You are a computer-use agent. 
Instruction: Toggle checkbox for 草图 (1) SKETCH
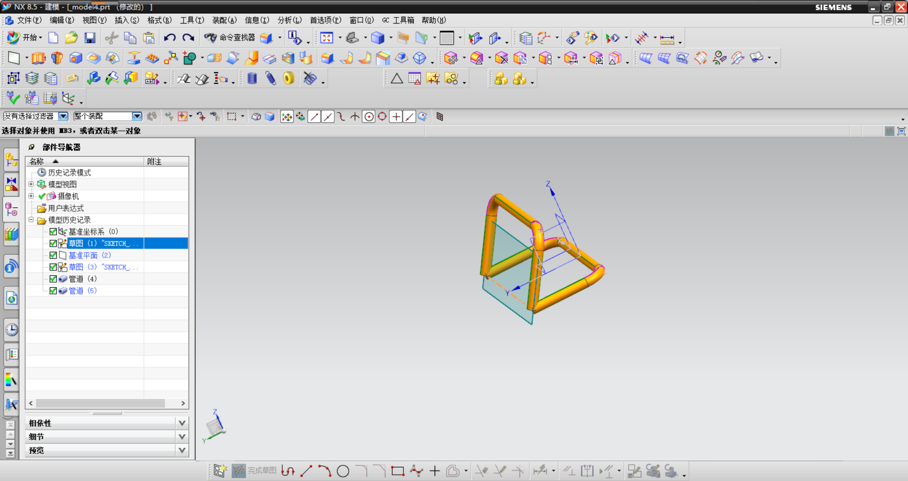coord(53,243)
